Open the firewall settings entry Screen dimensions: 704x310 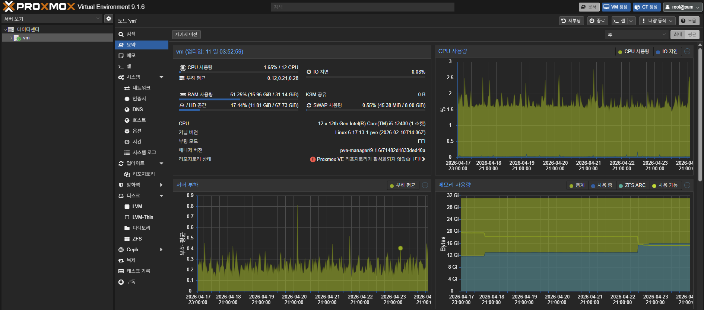coord(133,185)
